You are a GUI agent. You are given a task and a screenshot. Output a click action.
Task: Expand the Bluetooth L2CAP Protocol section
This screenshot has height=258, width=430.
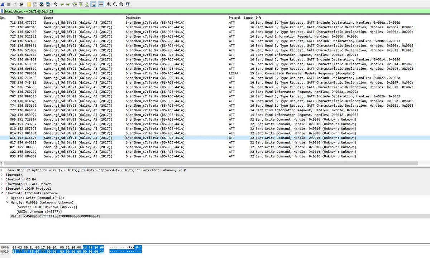click(3, 189)
